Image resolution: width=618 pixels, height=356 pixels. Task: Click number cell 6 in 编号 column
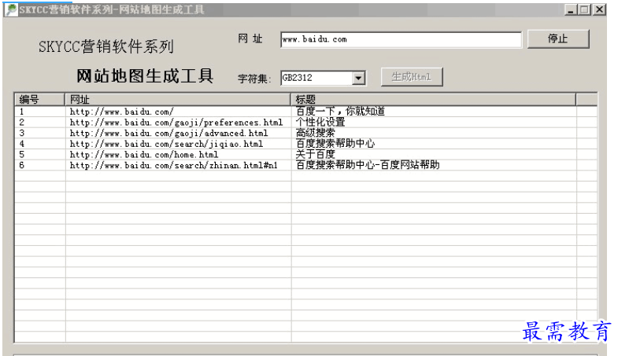coord(22,165)
